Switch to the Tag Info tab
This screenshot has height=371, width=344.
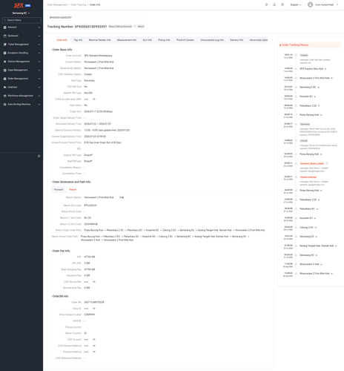coord(78,40)
